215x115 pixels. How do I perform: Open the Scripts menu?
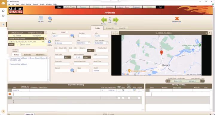(x=42, y=4)
